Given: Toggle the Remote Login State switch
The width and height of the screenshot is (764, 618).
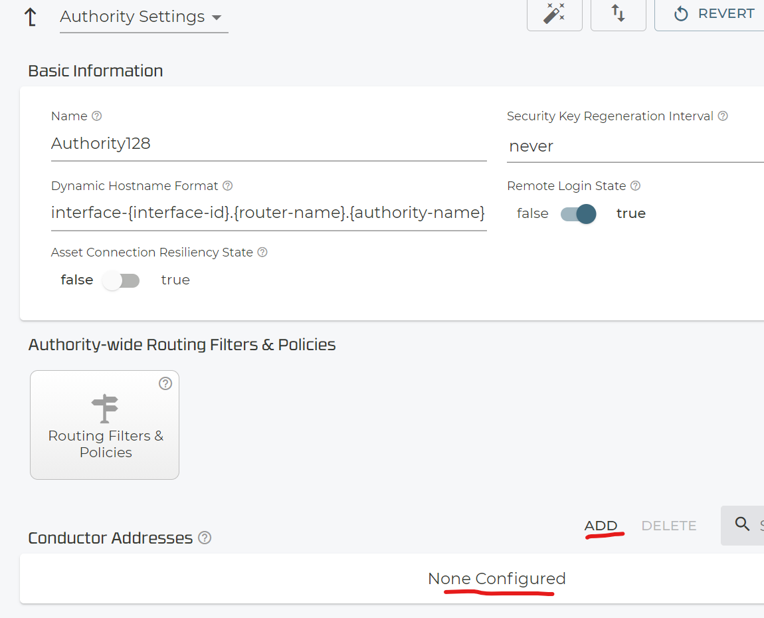Looking at the screenshot, I should [x=578, y=214].
